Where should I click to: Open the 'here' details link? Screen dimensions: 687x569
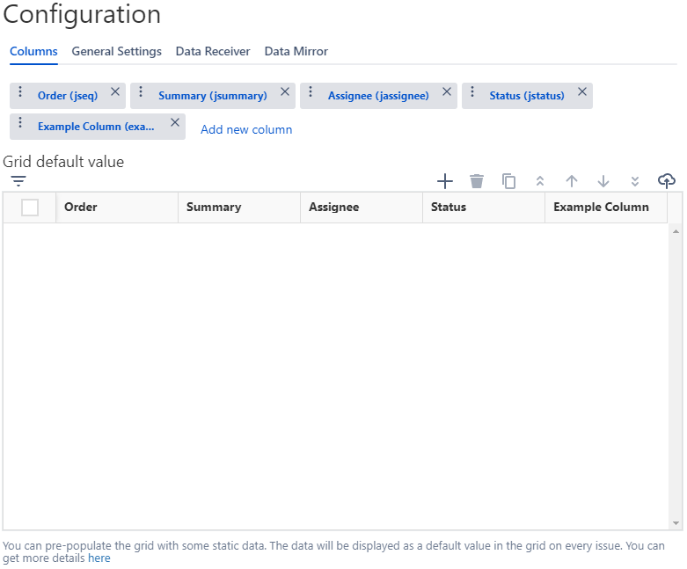coord(99,558)
